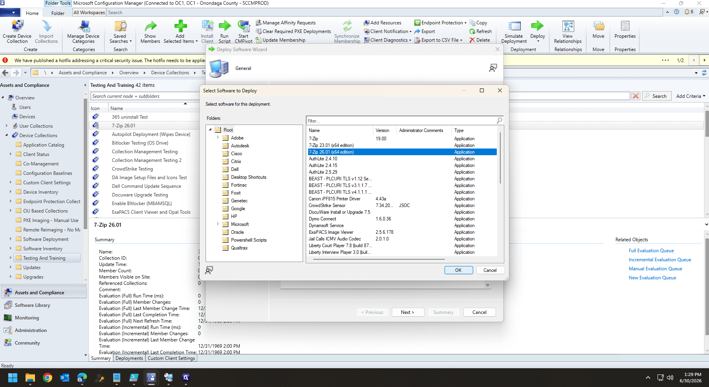Expand Client Status tree node
This screenshot has height=387, width=709.
(x=11, y=154)
